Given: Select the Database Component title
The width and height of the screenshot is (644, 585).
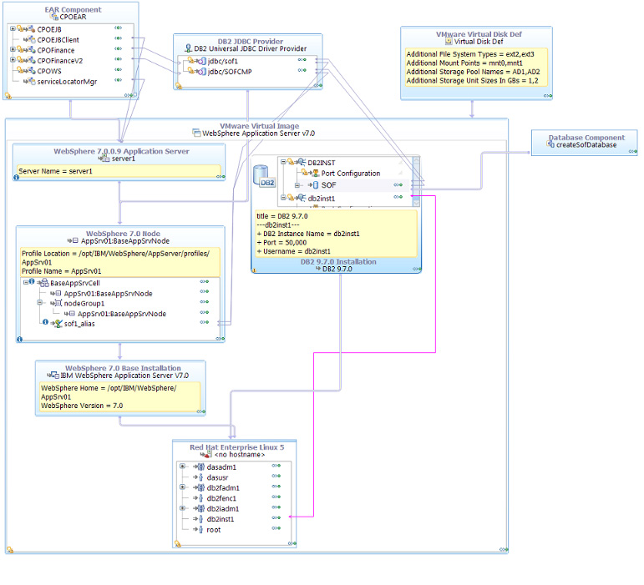Looking at the screenshot, I should tap(586, 138).
